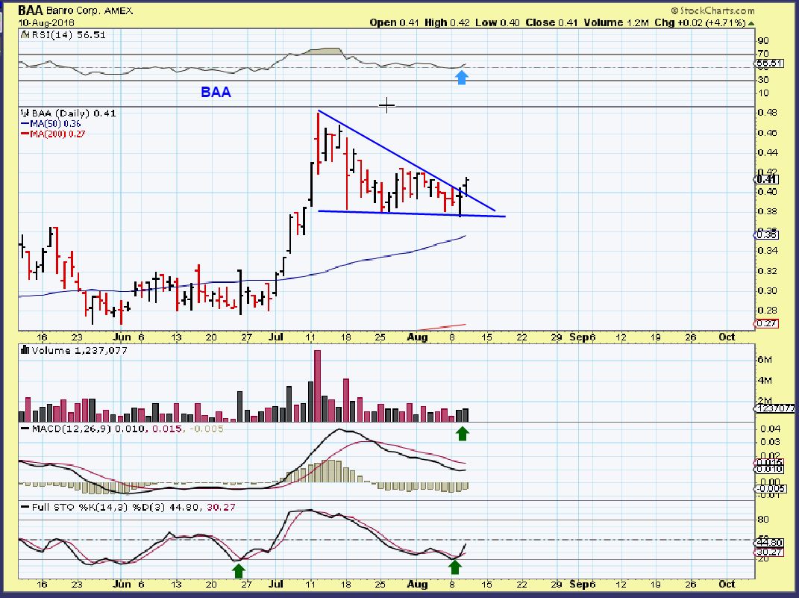Click the volume panel bar icon

pyautogui.click(x=25, y=350)
